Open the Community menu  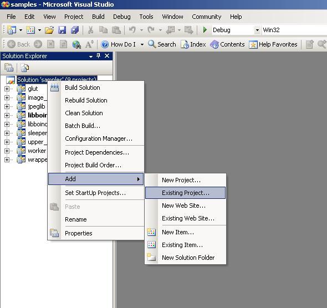[x=207, y=17]
